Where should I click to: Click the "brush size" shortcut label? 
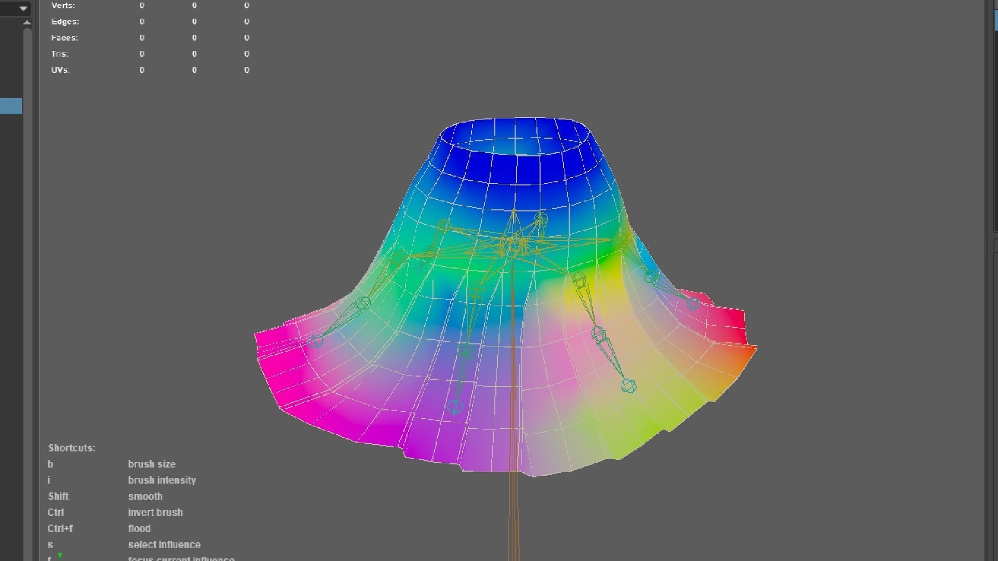(x=152, y=464)
